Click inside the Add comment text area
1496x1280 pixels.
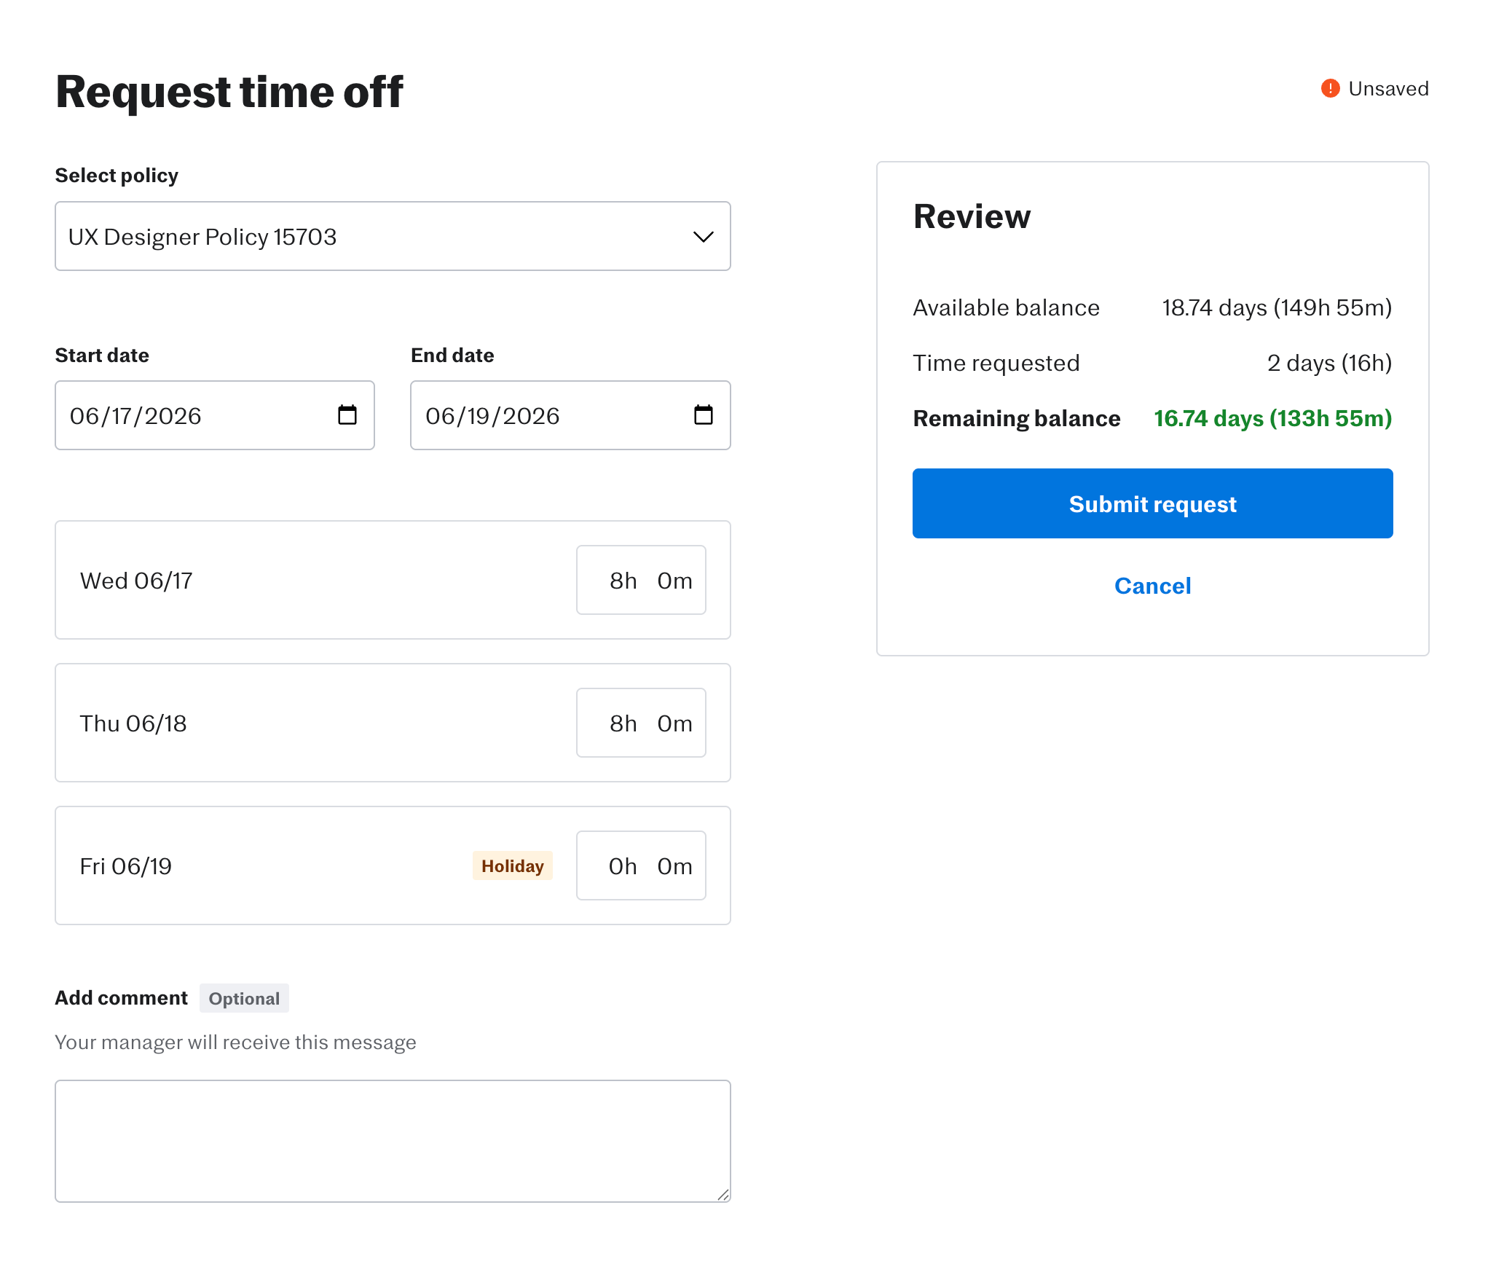(x=392, y=1140)
